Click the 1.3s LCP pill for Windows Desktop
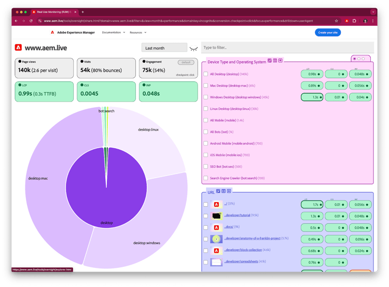Viewport: 389px width, 287px height. coord(312,97)
